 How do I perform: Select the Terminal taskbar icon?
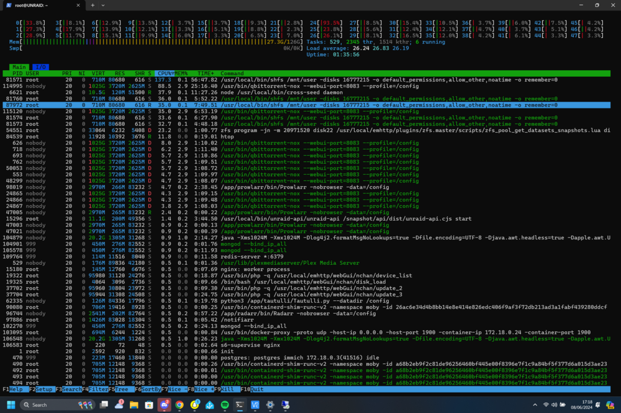tap(240, 405)
